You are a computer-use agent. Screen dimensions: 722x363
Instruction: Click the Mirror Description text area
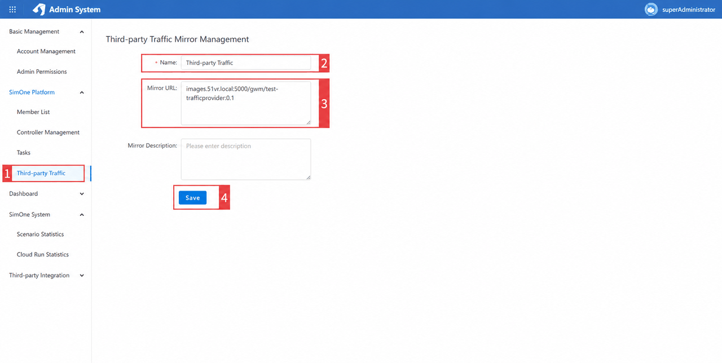[x=246, y=160]
